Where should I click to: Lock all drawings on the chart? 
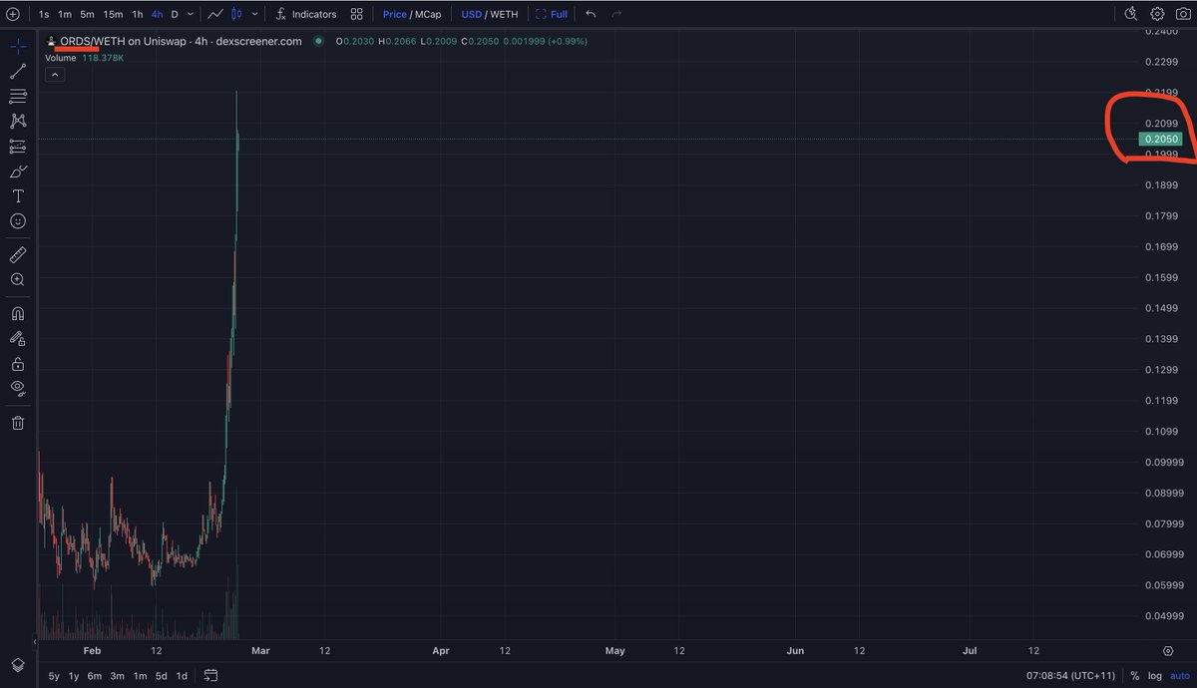tap(18, 363)
